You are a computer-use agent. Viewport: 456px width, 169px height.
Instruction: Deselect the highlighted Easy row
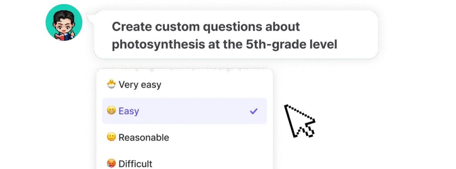tap(185, 111)
